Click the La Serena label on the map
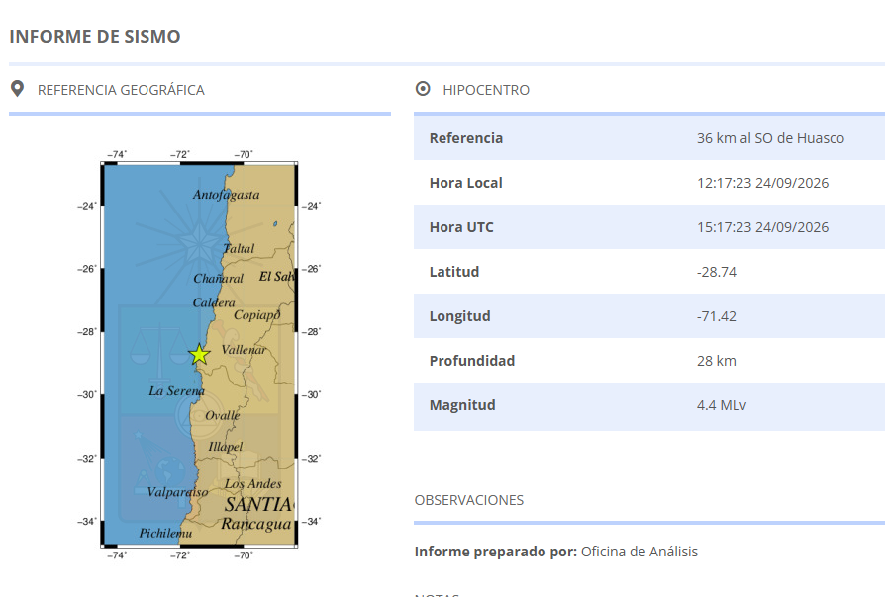 (176, 390)
